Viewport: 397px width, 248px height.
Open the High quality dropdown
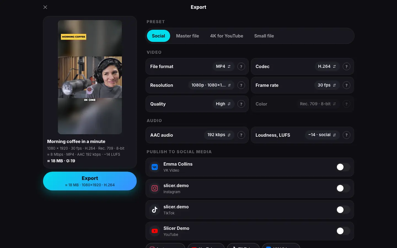click(223, 104)
